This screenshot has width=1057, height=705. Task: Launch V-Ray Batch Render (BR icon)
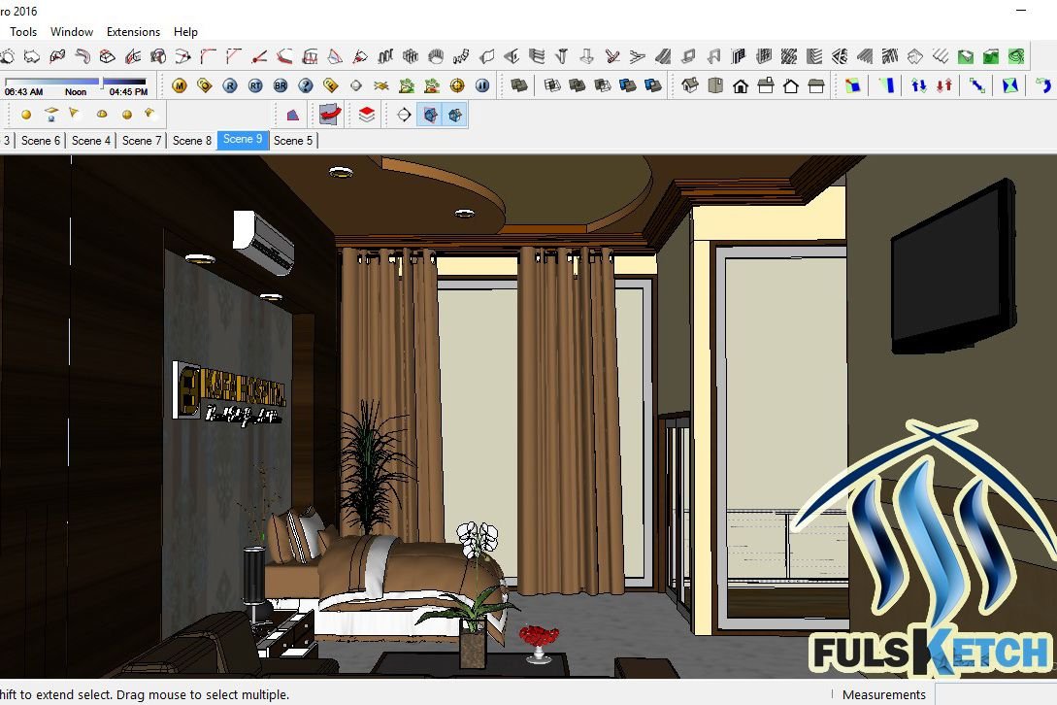[281, 85]
